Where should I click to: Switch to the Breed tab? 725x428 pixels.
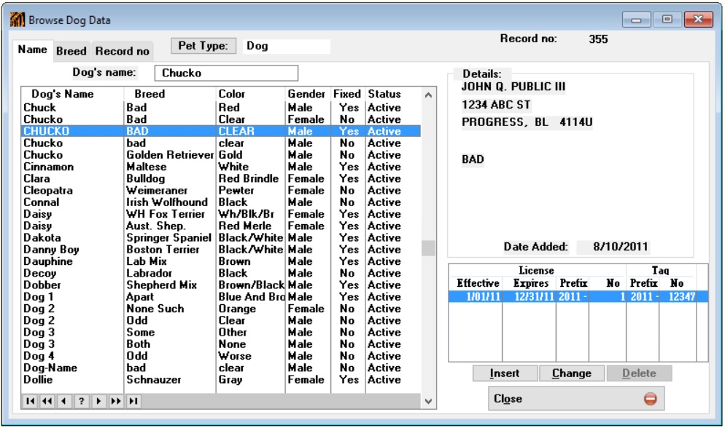pyautogui.click(x=71, y=51)
